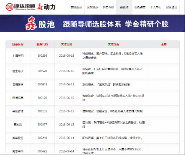Open the 实战观点 nav tab

[x=92, y=7]
